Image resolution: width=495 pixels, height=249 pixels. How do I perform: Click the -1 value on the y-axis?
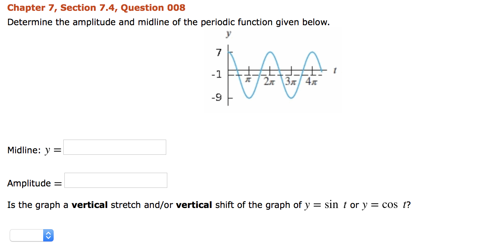coord(216,73)
